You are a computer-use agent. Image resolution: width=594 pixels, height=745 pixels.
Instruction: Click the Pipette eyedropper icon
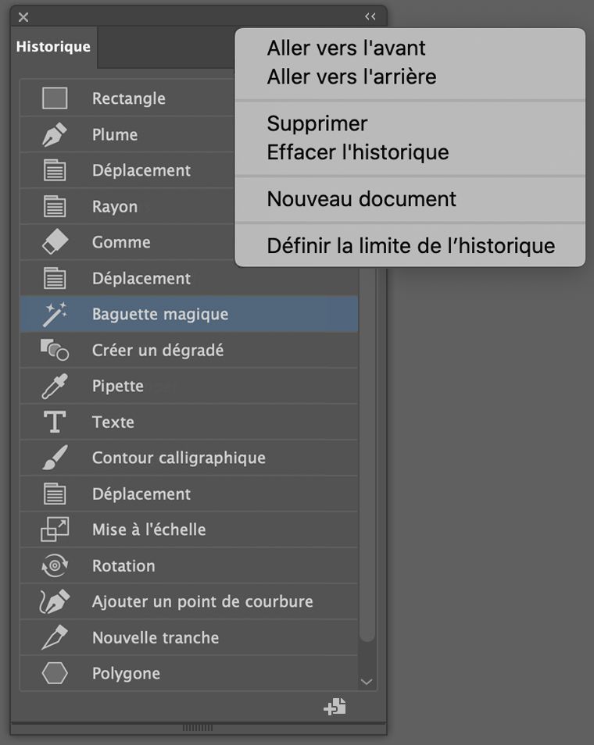pyautogui.click(x=54, y=386)
